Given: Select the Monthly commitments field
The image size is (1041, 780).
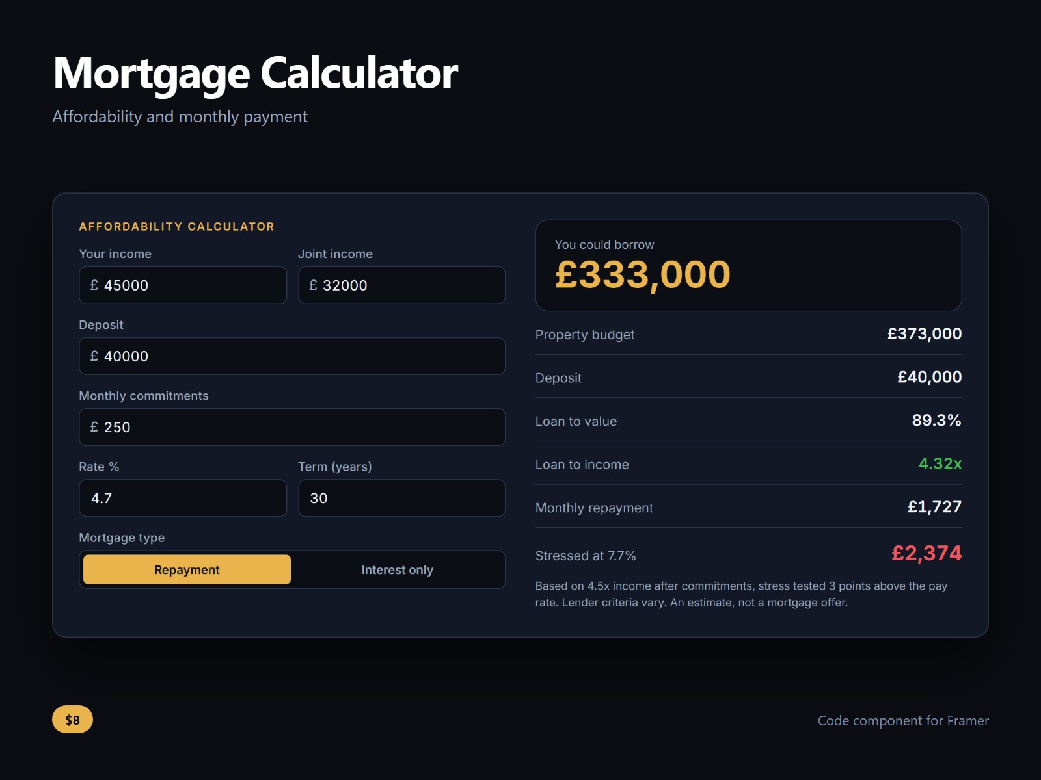Looking at the screenshot, I should tap(292, 427).
